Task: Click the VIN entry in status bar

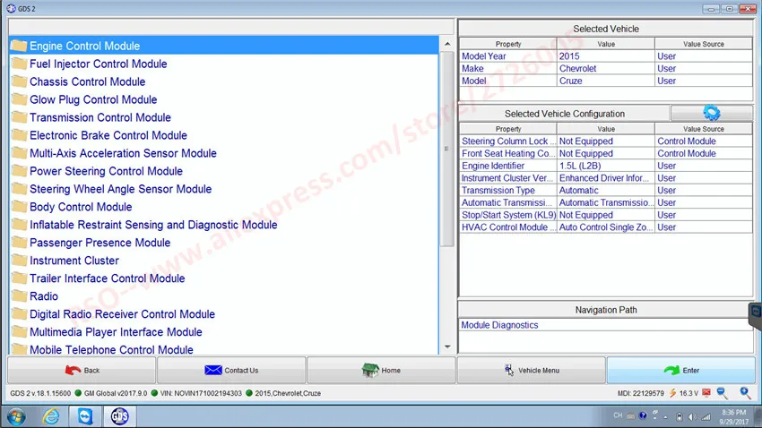Action: tap(201, 393)
